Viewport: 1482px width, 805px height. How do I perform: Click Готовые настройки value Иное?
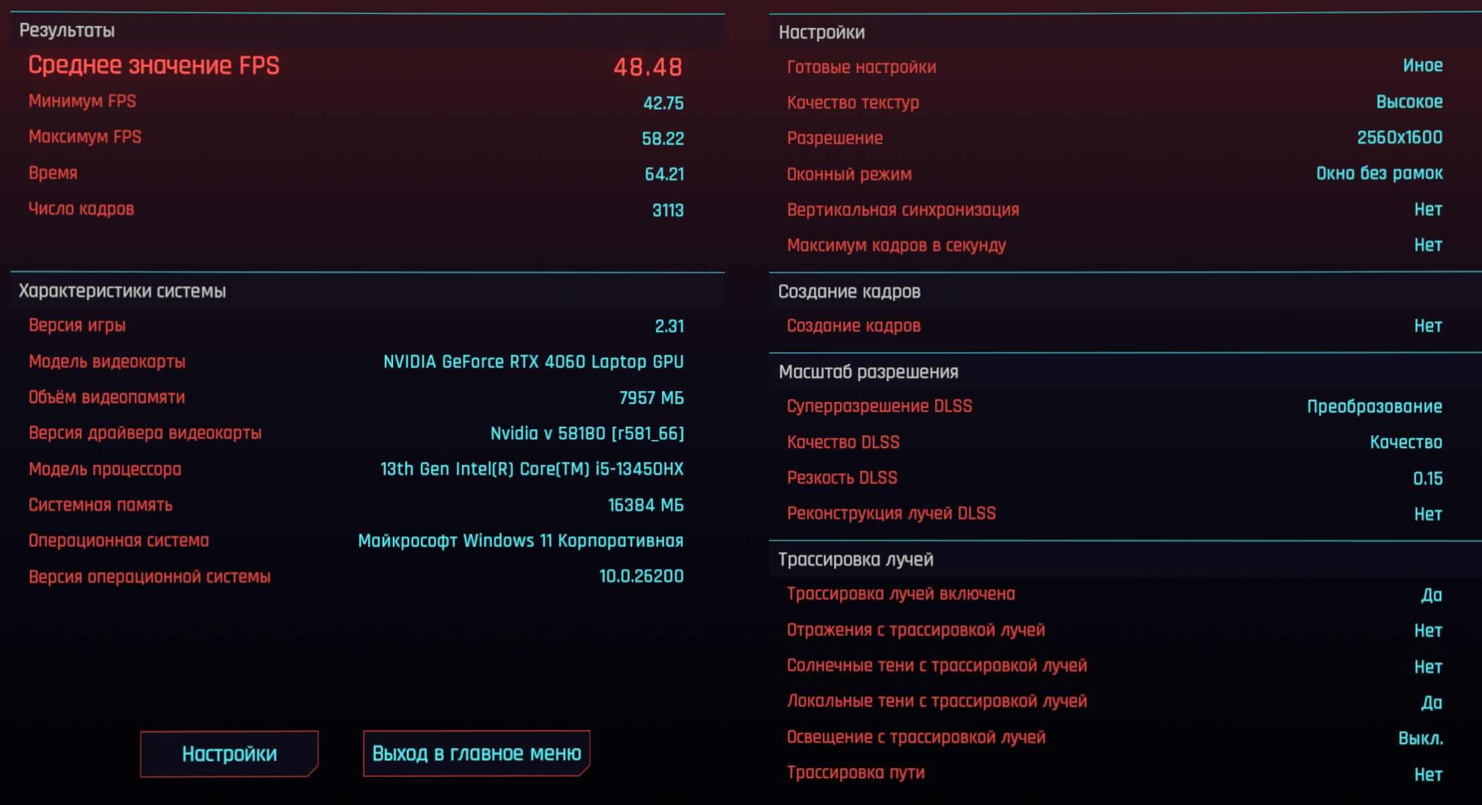[x=1422, y=66]
